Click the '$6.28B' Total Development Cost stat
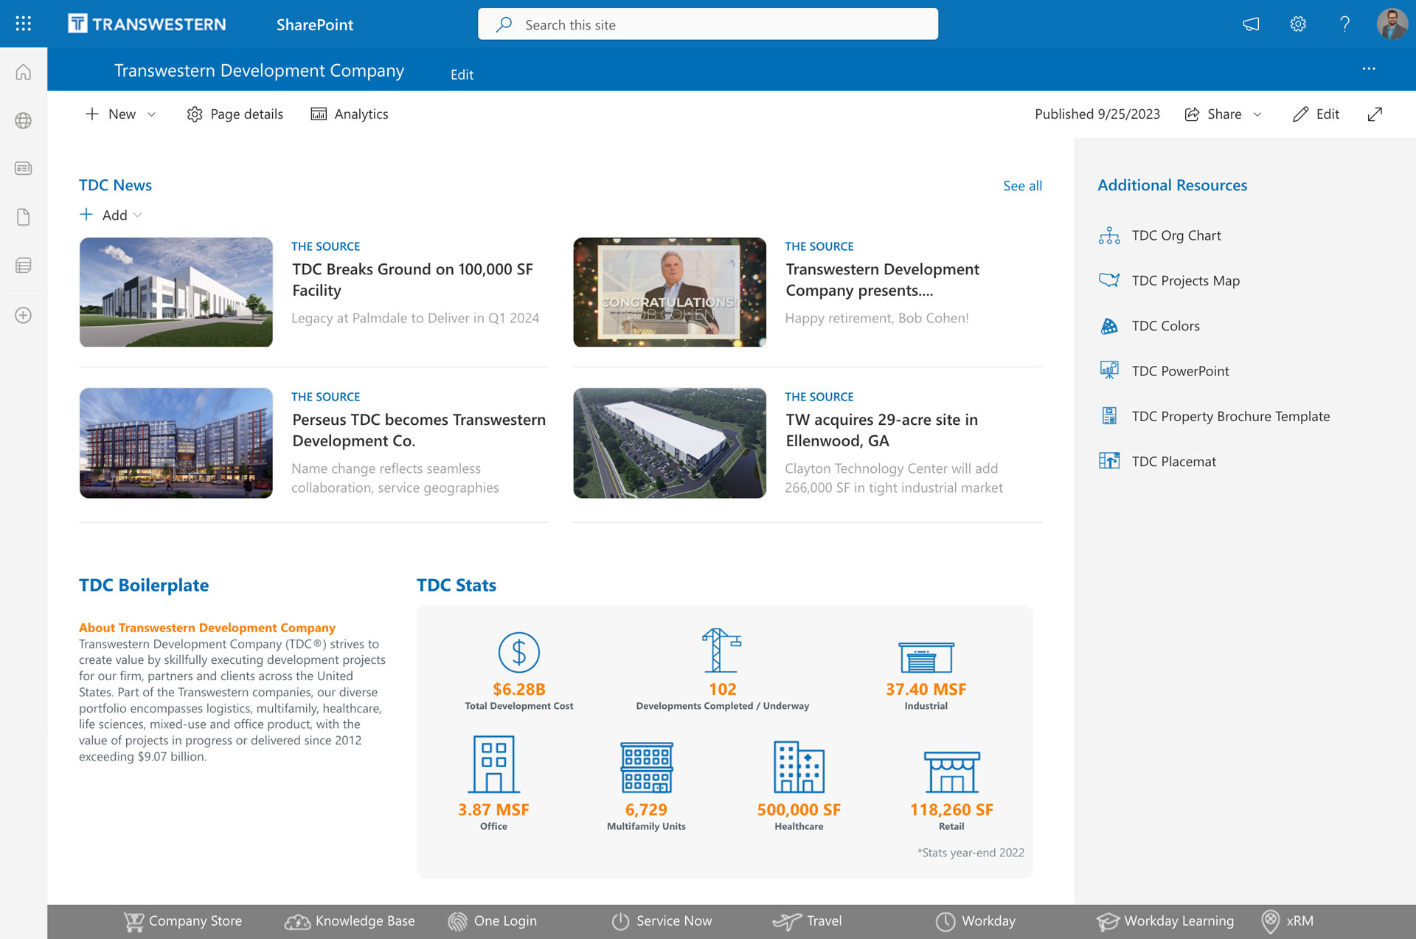1416x939 pixels. coord(519,689)
